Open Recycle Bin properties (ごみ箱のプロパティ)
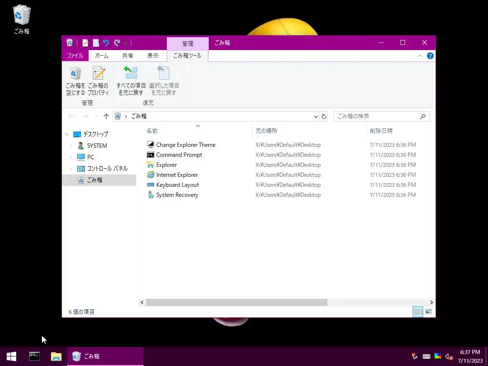Screen dimensions: 488x366 tap(98, 81)
